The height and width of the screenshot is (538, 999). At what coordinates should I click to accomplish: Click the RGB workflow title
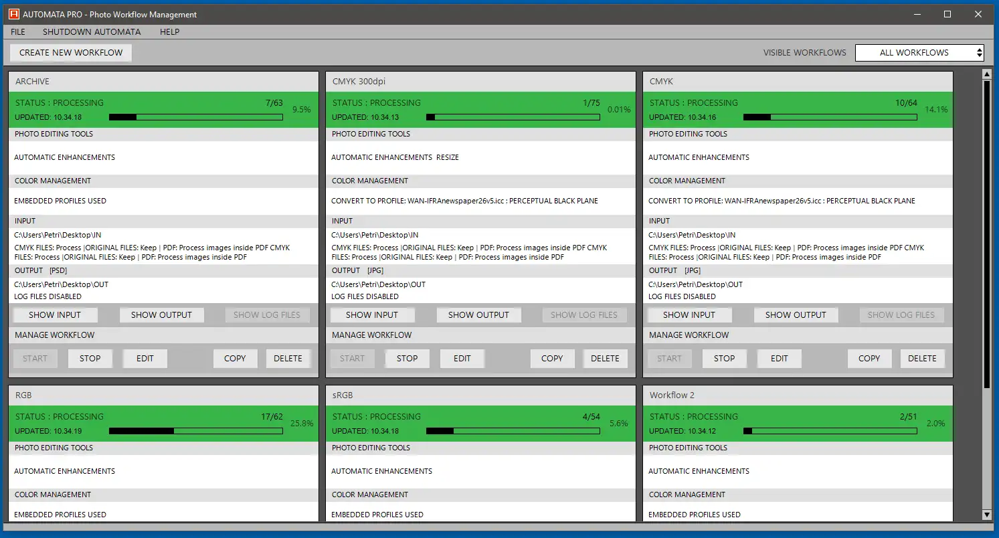[x=23, y=395]
